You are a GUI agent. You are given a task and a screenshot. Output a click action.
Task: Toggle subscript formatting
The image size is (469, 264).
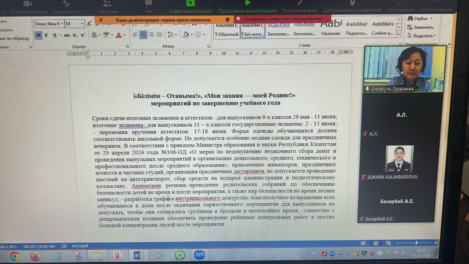tap(75, 35)
